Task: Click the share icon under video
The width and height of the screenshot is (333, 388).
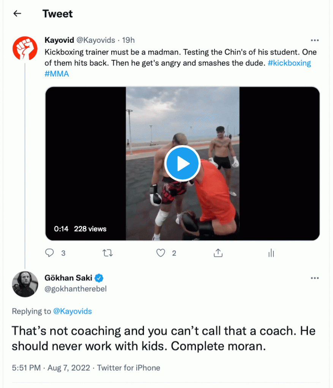Action: click(218, 253)
